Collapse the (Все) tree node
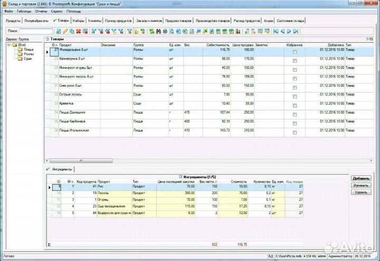 pyautogui.click(x=8, y=45)
